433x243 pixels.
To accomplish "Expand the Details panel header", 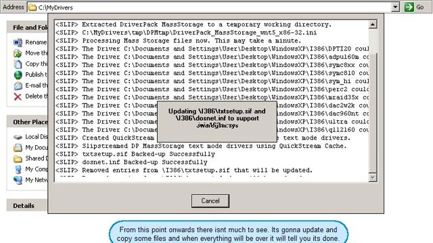I will 27,205.
